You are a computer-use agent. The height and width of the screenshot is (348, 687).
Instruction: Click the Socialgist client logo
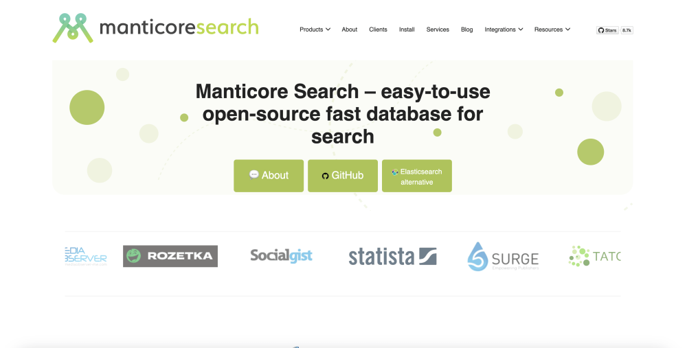281,255
